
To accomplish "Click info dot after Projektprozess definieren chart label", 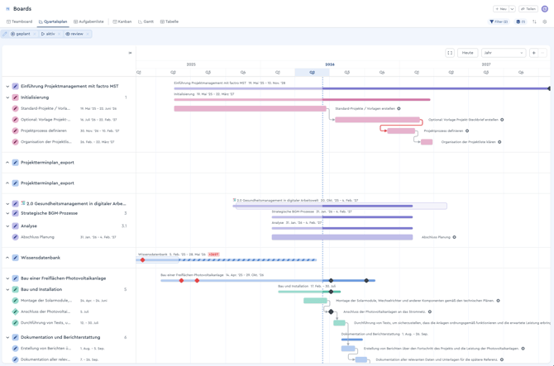I will (467, 131).
